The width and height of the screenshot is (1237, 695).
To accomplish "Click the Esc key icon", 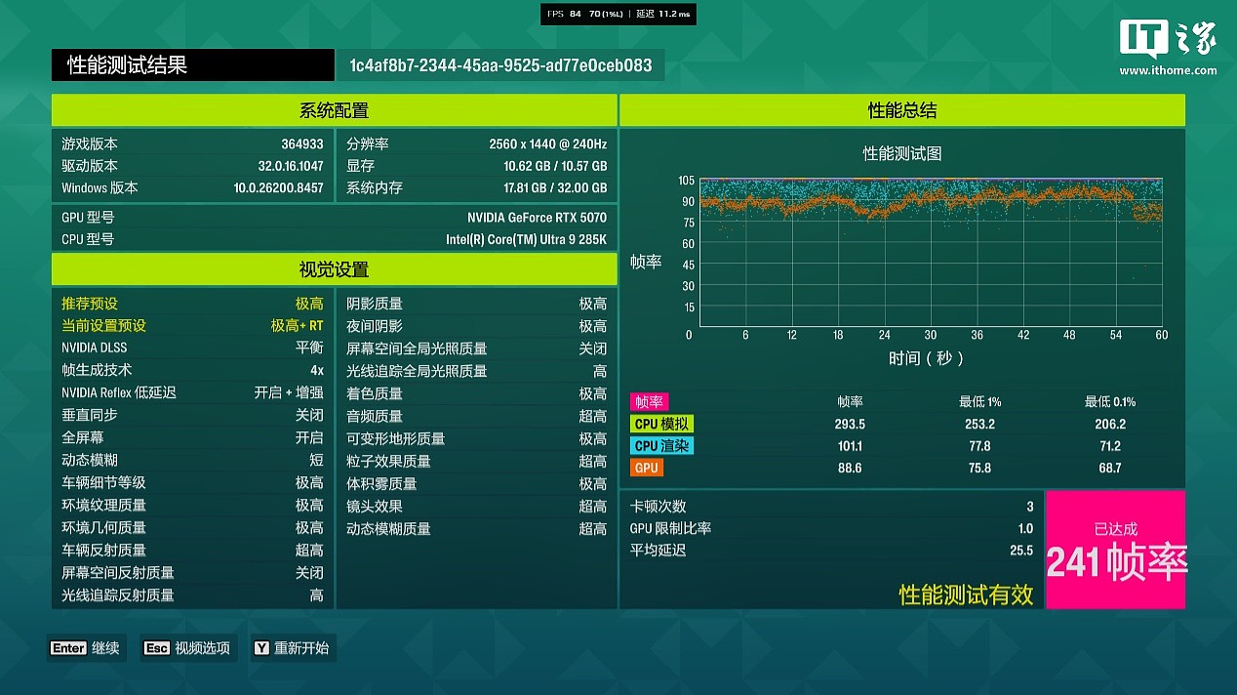I will click(157, 648).
